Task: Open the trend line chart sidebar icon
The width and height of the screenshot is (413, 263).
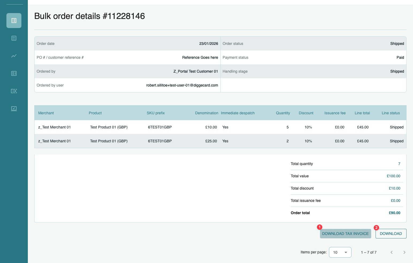Action: coord(14,56)
